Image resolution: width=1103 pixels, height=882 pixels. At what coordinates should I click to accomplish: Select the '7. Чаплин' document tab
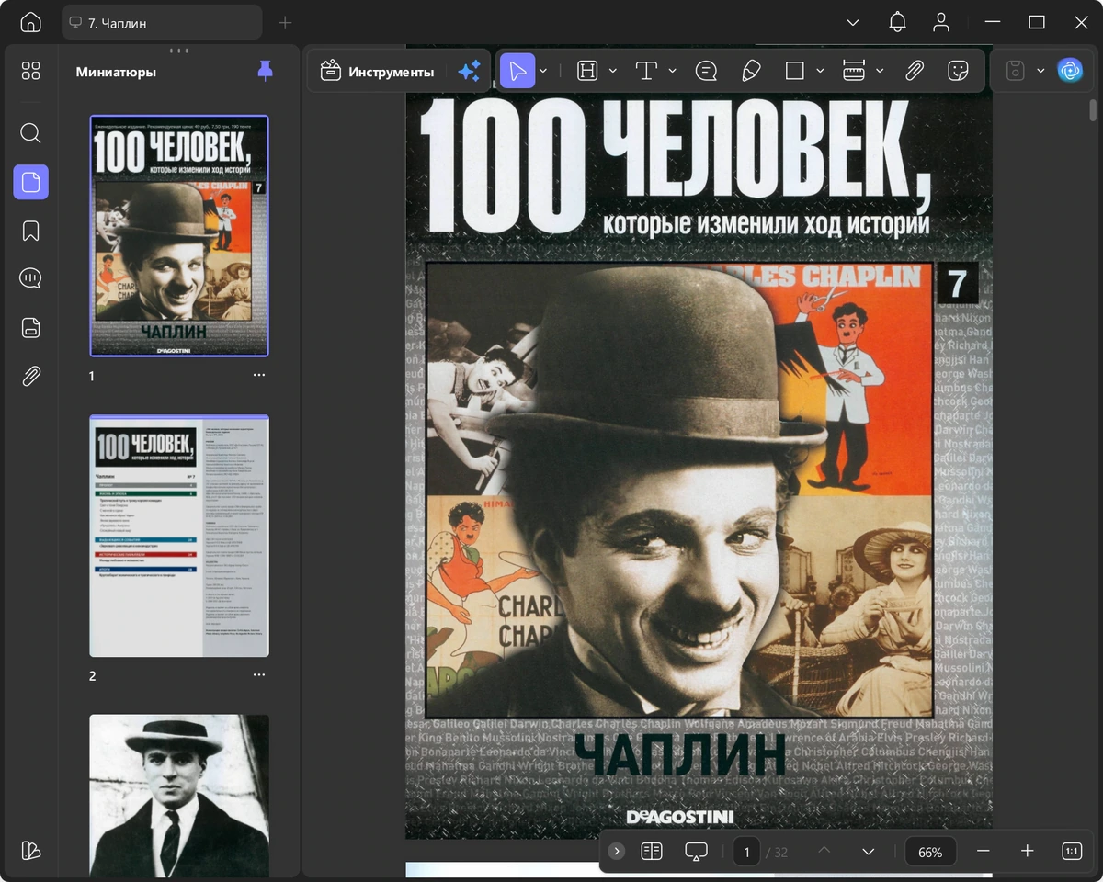(162, 23)
